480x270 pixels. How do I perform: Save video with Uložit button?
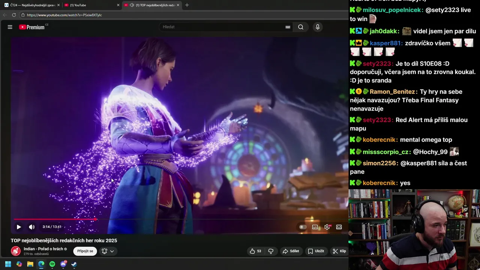point(316,251)
